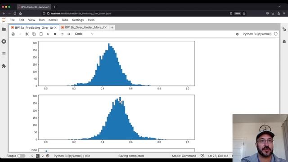Open the Tabs menu
This screenshot has height=162, width=288.
[x=65, y=20]
